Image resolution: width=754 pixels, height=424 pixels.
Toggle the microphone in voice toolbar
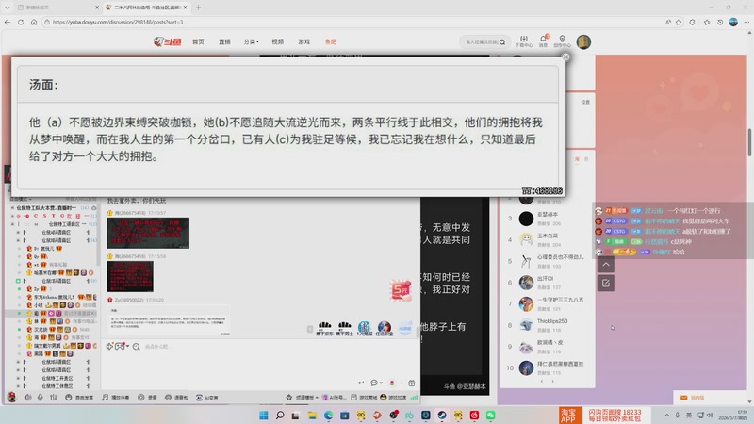pyautogui.click(x=41, y=397)
